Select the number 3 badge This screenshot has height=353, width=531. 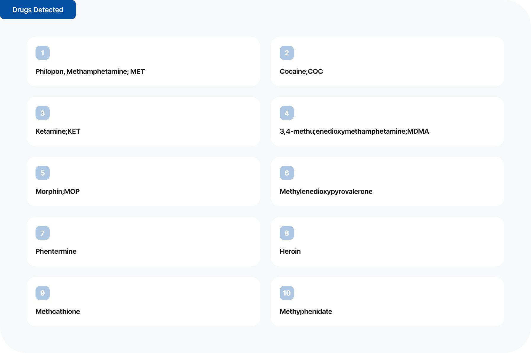coord(43,113)
